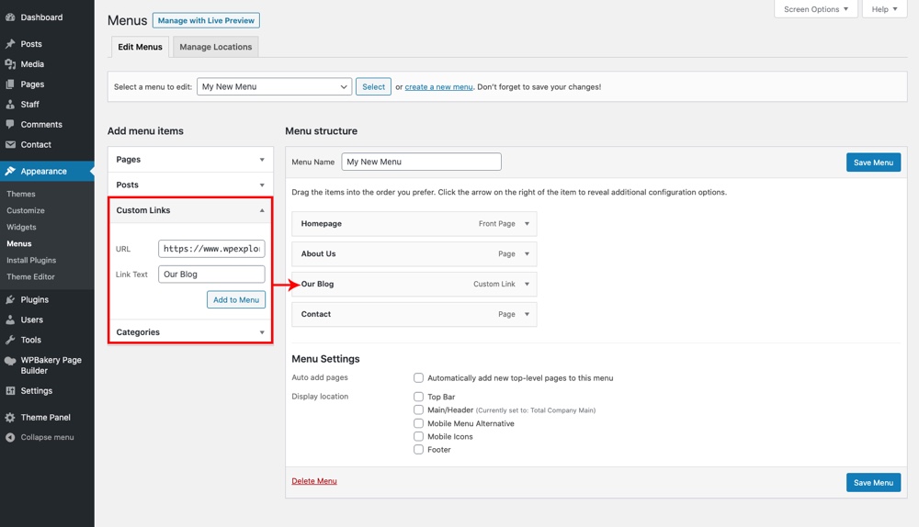Screen dimensions: 919x527
Task: Click the bottom Save Menu button
Action: (x=873, y=483)
